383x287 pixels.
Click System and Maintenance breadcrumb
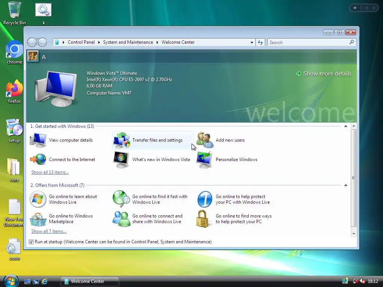(x=128, y=42)
